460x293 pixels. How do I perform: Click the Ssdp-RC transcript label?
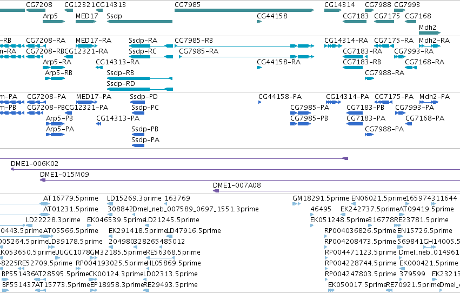tap(143, 51)
